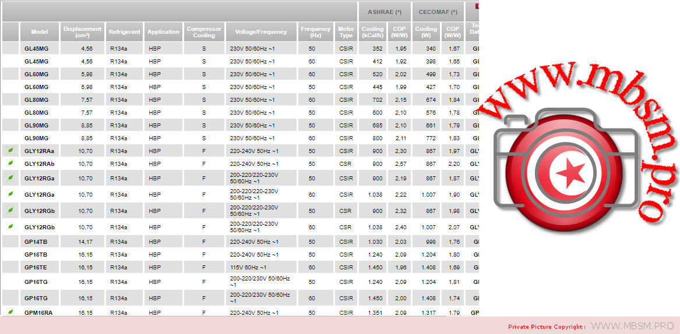Click the green leaf icon beside GLY12RAa
The width and height of the screenshot is (680, 334).
[10, 151]
